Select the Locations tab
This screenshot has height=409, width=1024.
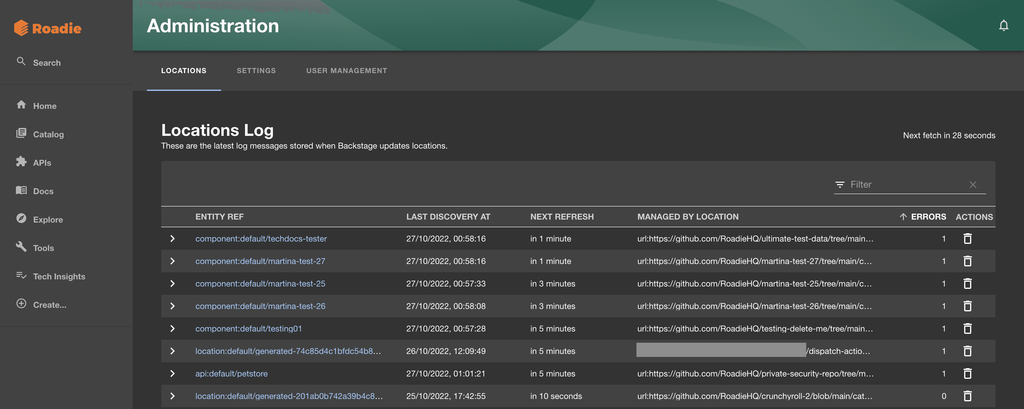click(184, 71)
